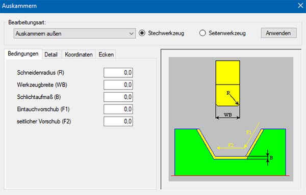
Task: Click the Anwenden button
Action: point(278,33)
